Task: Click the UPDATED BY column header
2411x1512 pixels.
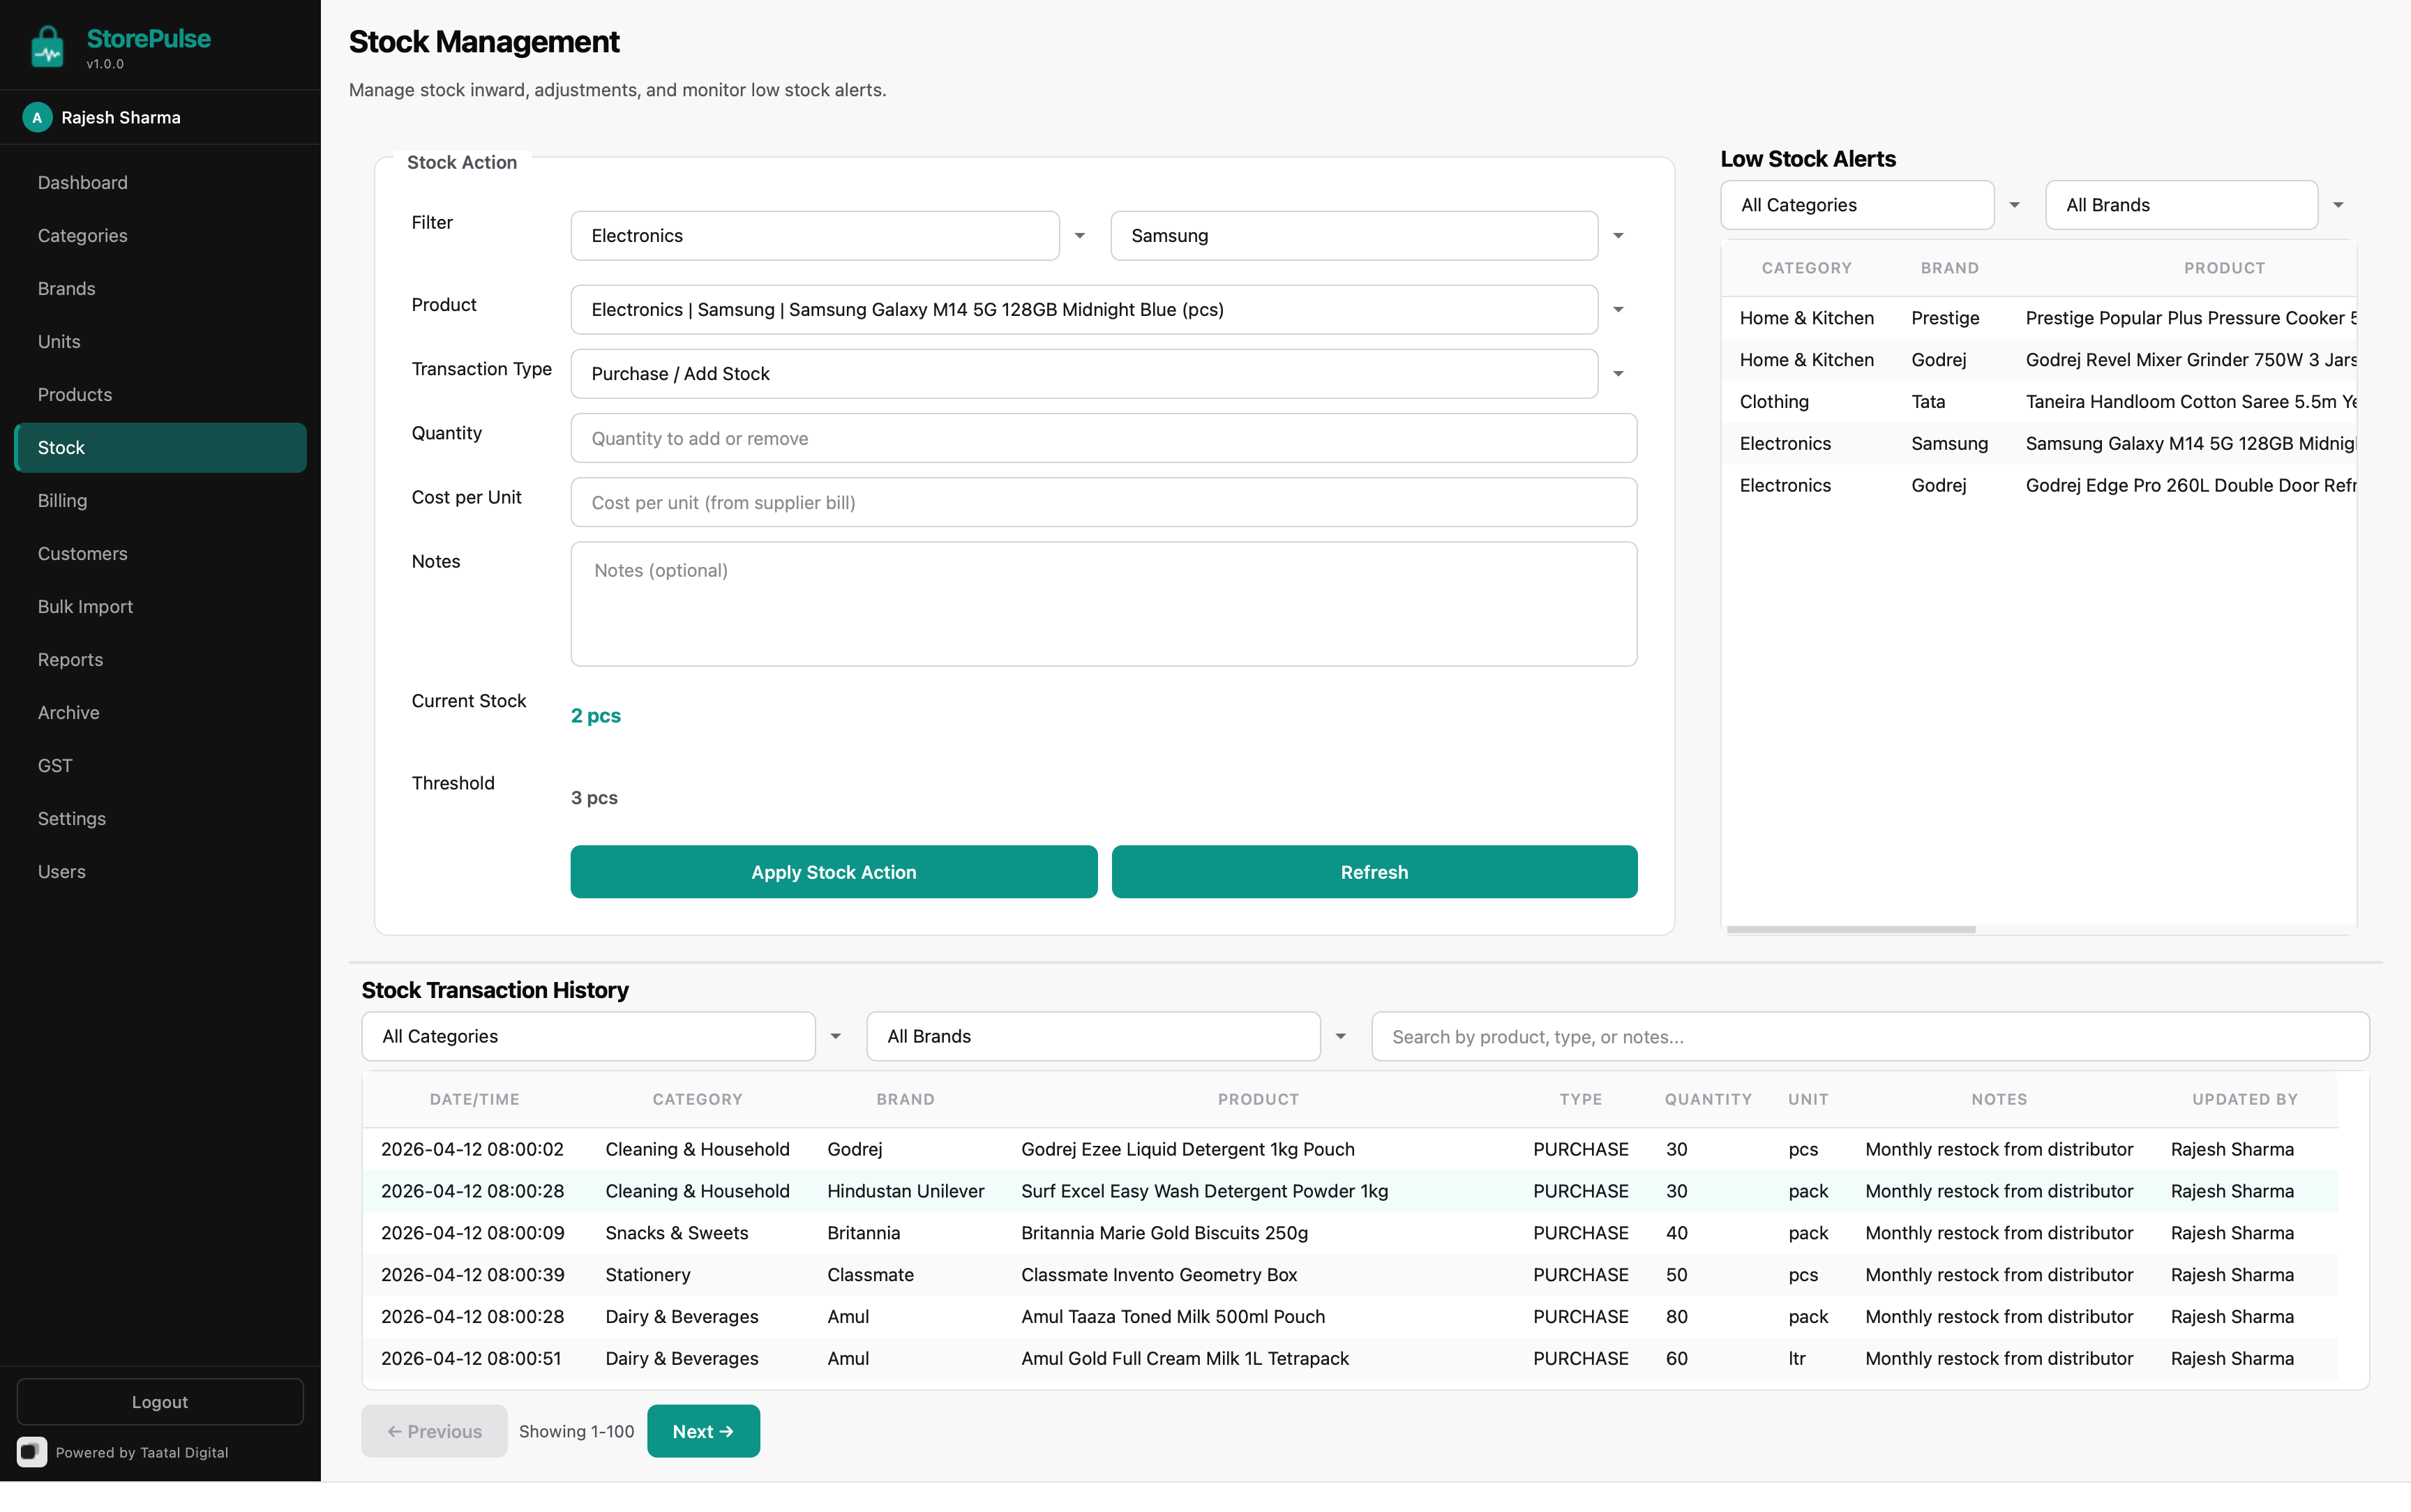Action: click(2244, 1099)
